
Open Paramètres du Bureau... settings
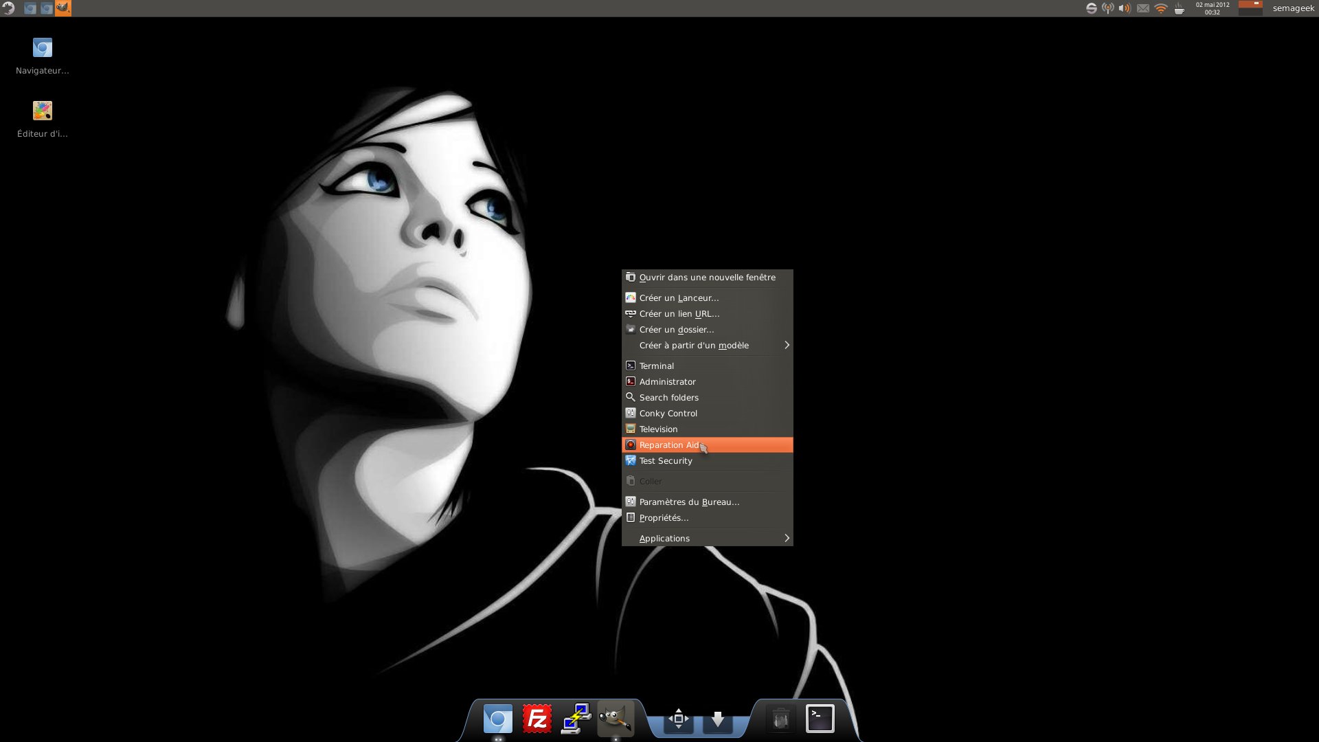(x=708, y=502)
